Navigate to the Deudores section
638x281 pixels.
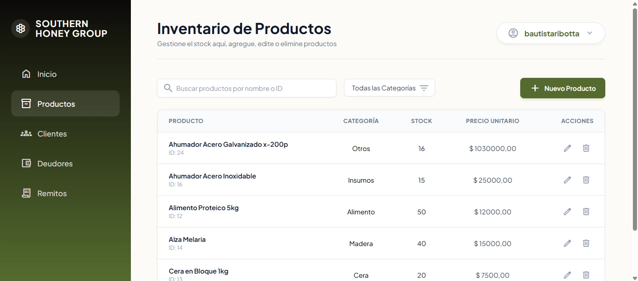point(55,163)
